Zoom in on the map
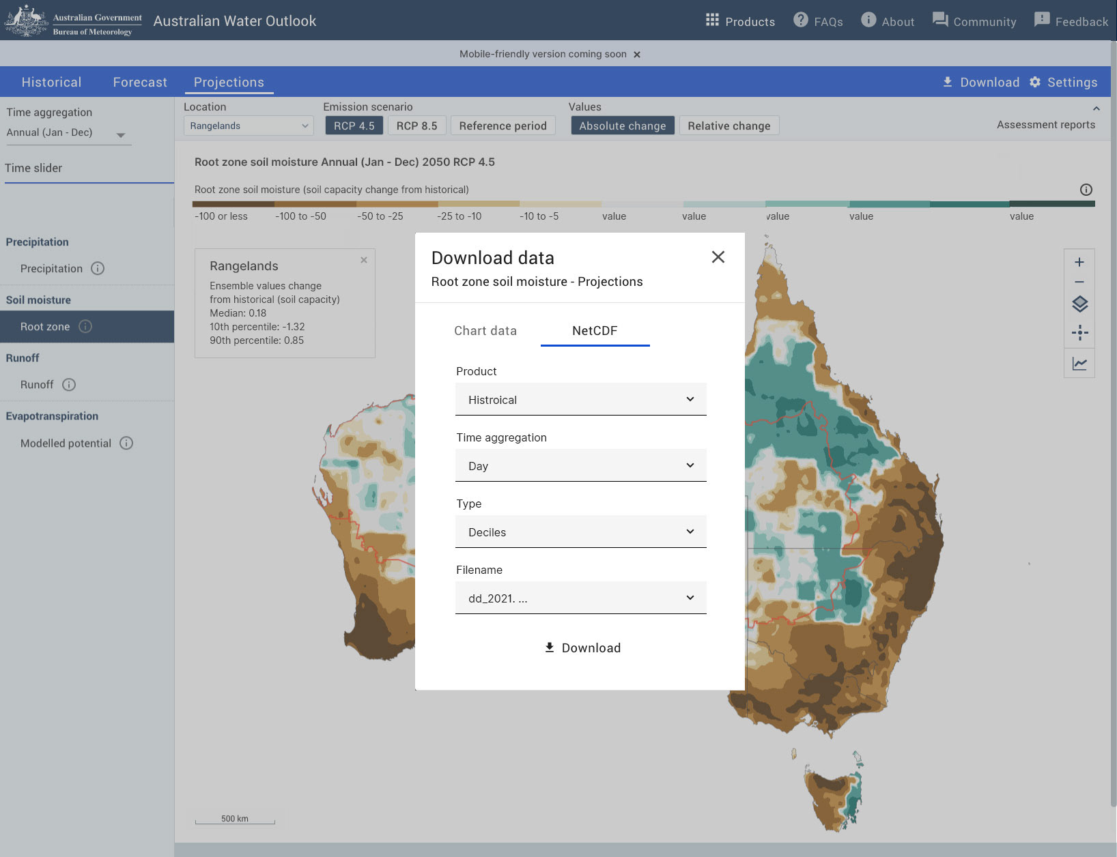The image size is (1117, 857). point(1079,262)
